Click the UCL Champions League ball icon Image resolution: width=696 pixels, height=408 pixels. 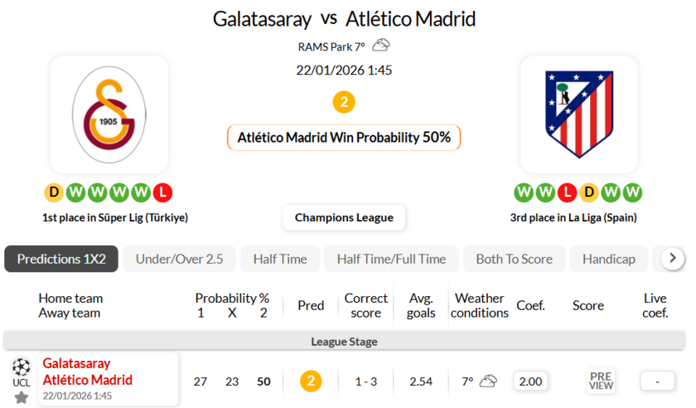pyautogui.click(x=22, y=367)
